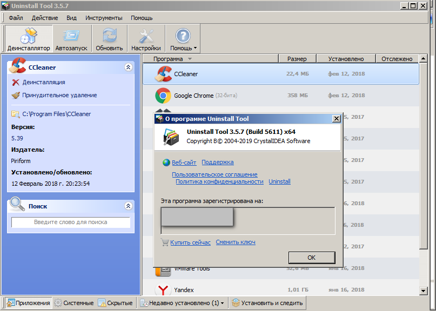Select the CCleaner row in program list
Viewport: 436px width, 311px height.
click(x=280, y=74)
